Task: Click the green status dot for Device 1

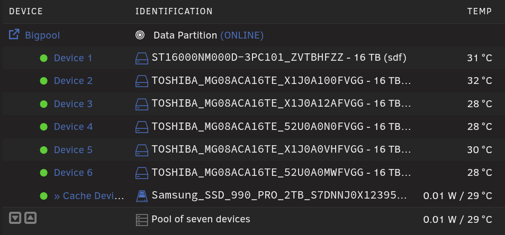Action: [x=43, y=58]
